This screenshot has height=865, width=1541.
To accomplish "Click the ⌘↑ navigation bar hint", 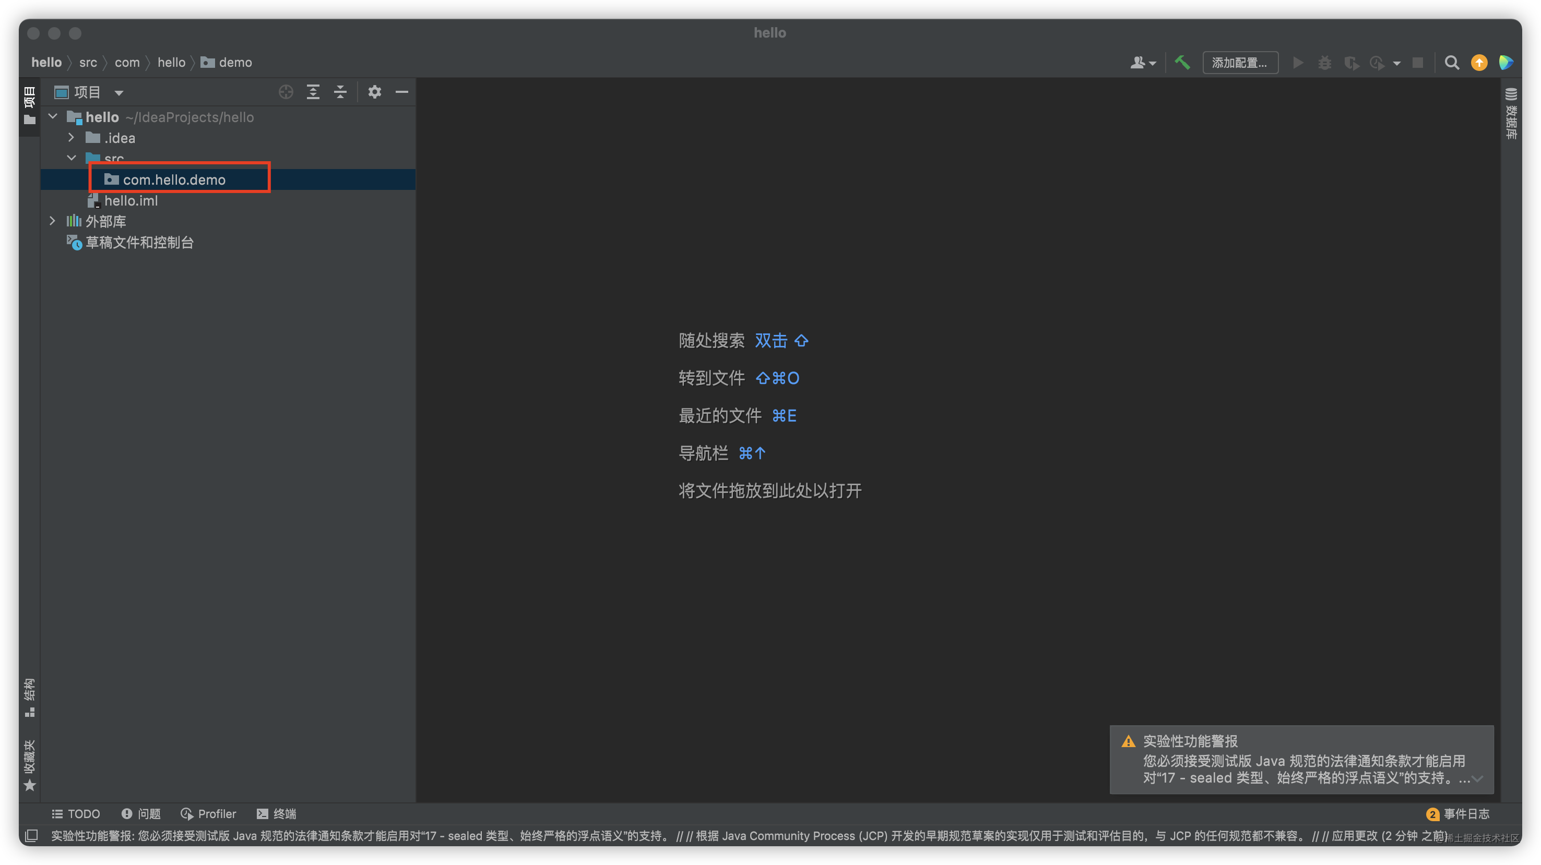I will click(x=752, y=454).
